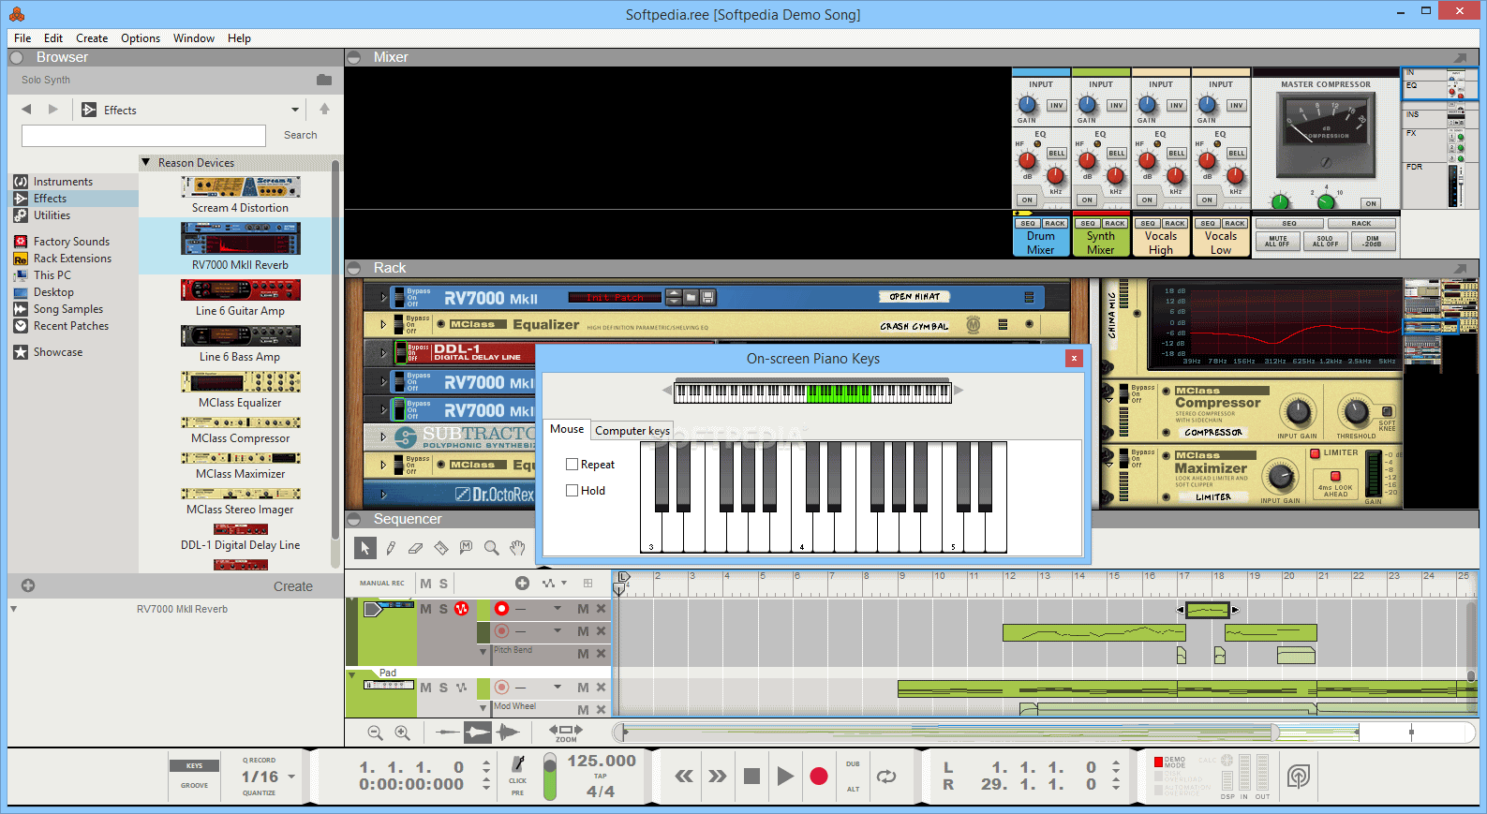
Task: Click the Stop transport button
Action: click(x=751, y=776)
